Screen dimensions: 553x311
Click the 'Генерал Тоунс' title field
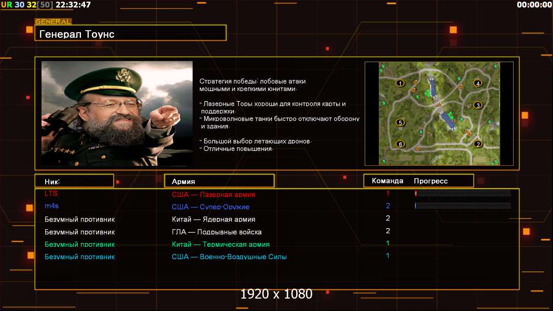tap(130, 34)
